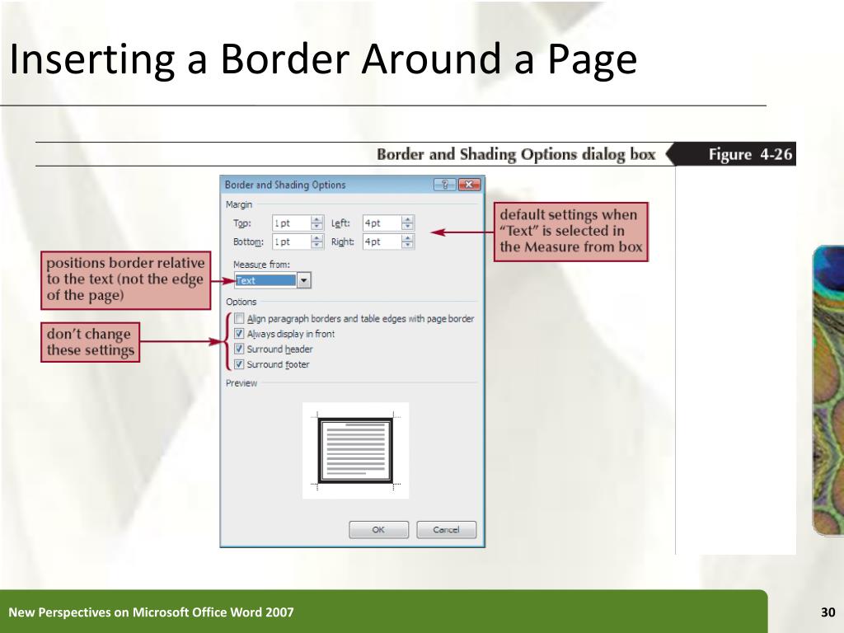This screenshot has height=633, width=844.
Task: Click the caption "Border and Shading Options dialog box"
Action: (x=516, y=154)
